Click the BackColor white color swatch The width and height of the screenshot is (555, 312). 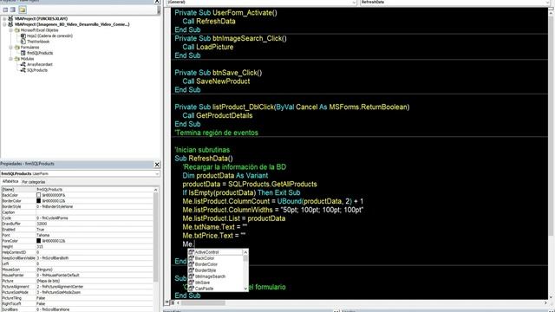[x=38, y=195]
